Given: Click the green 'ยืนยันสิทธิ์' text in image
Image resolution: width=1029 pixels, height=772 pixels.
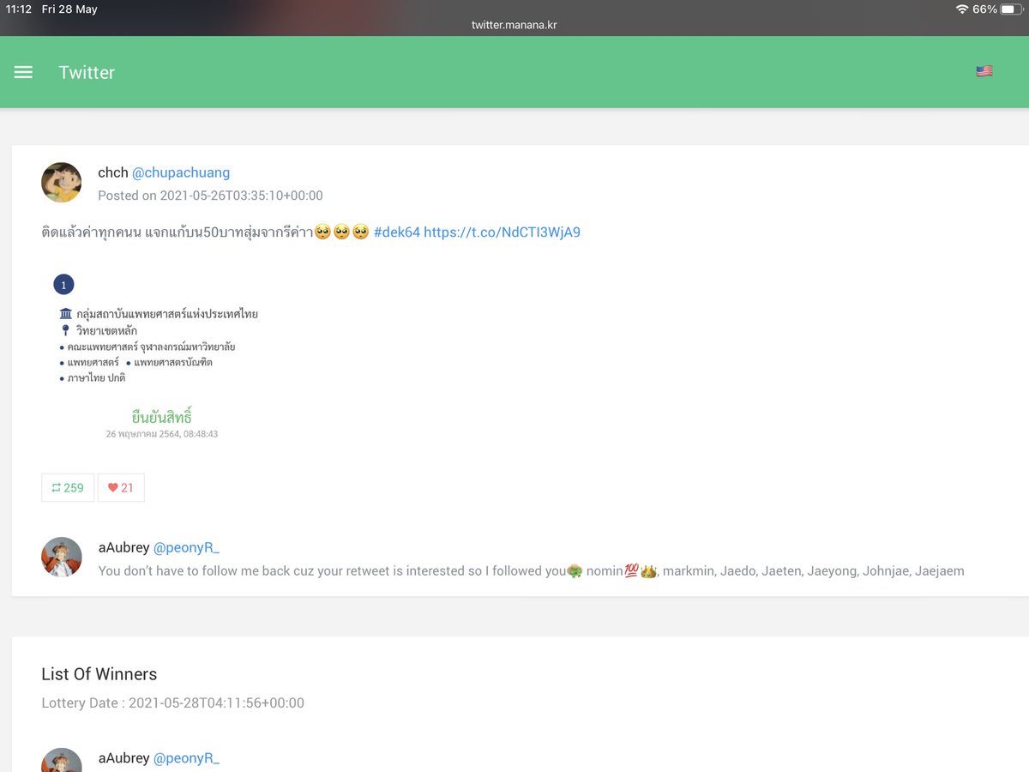Looking at the screenshot, I should coord(162,418).
